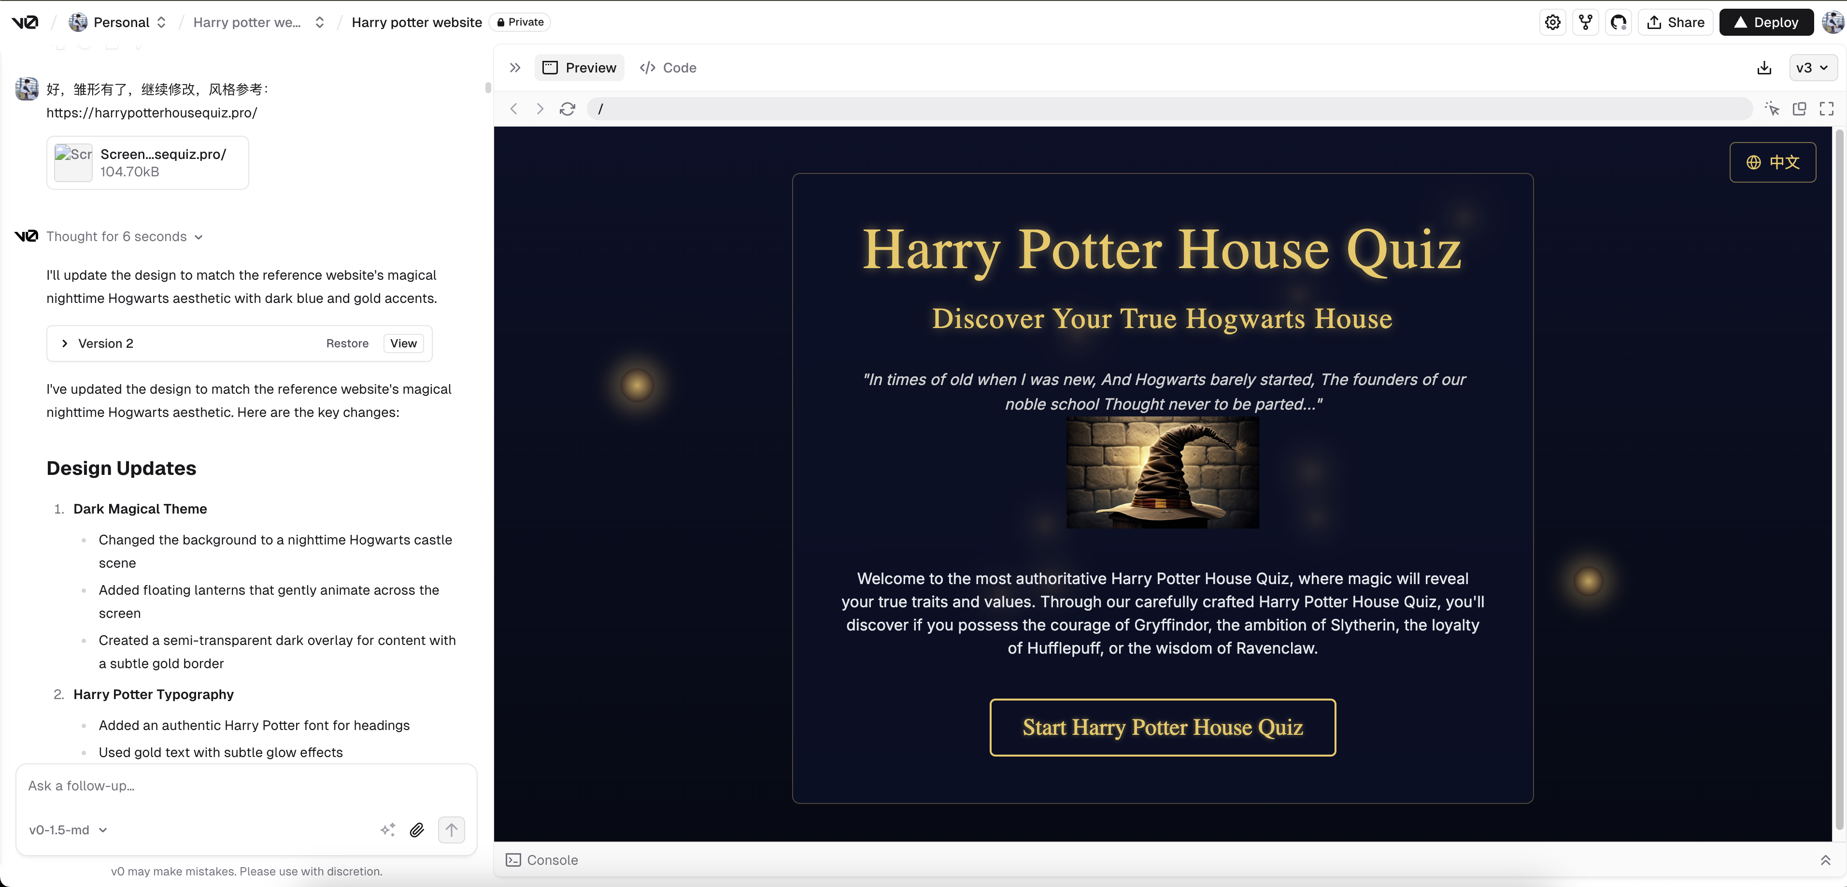The height and width of the screenshot is (887, 1847).
Task: Click View on Version 2
Action: click(x=403, y=343)
